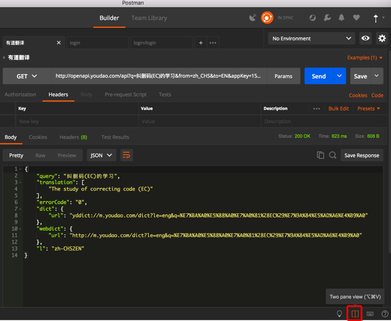Open the response Headers (8) tab
Image resolution: width=391 pixels, height=321 pixels.
[73, 137]
